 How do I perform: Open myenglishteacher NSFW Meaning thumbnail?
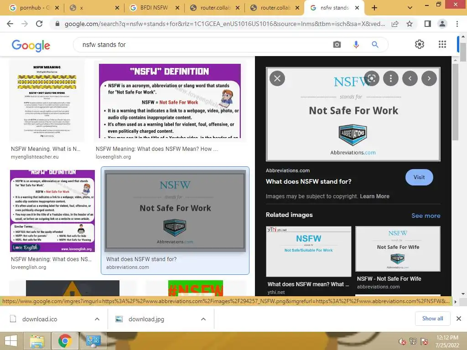[47, 101]
